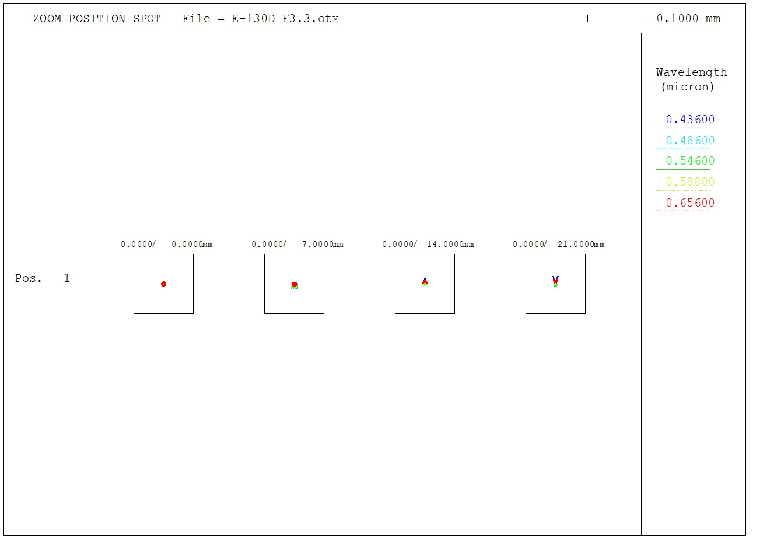Select the blue 0.43600 wavelength entry
The image size is (777, 538).
click(690, 120)
